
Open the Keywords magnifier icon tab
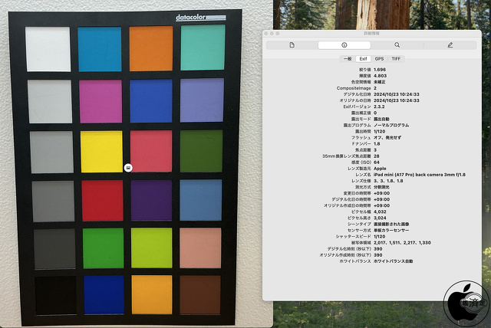(397, 45)
